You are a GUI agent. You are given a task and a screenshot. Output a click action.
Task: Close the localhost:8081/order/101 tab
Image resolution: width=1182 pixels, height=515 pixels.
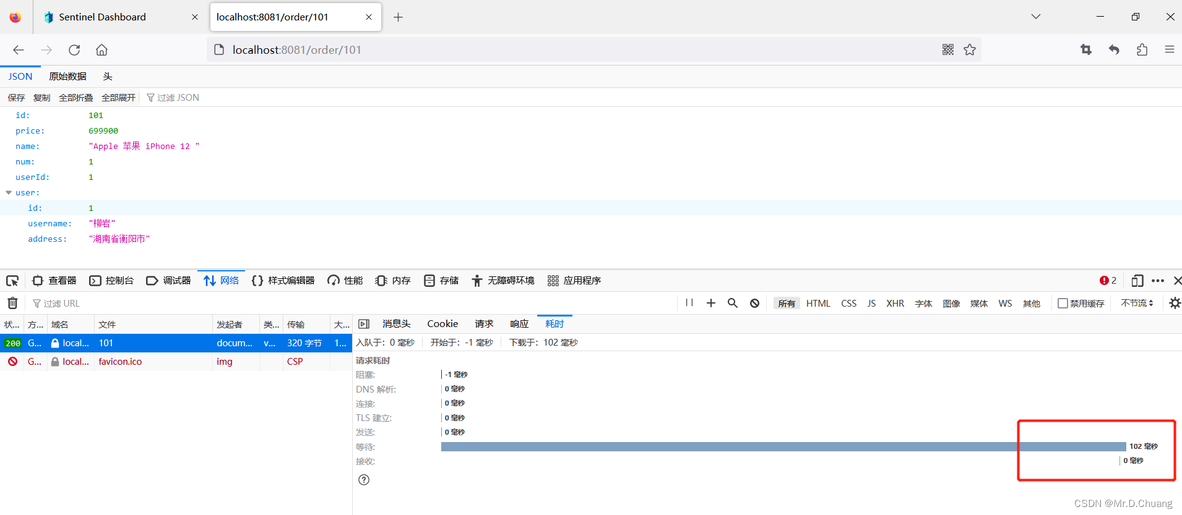coord(369,17)
